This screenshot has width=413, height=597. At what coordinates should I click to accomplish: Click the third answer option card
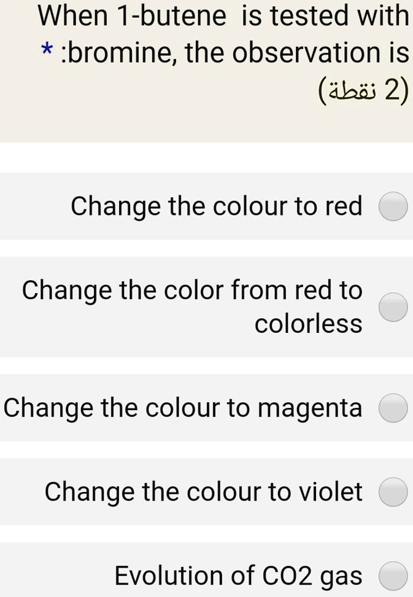pos(206,407)
